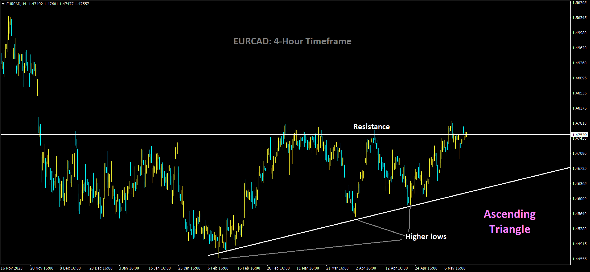
Task: Click the 1.46365 price scale value
Action: tap(580, 183)
